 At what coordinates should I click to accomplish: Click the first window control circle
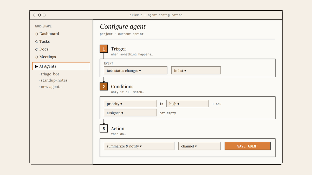pyautogui.click(x=35, y=15)
